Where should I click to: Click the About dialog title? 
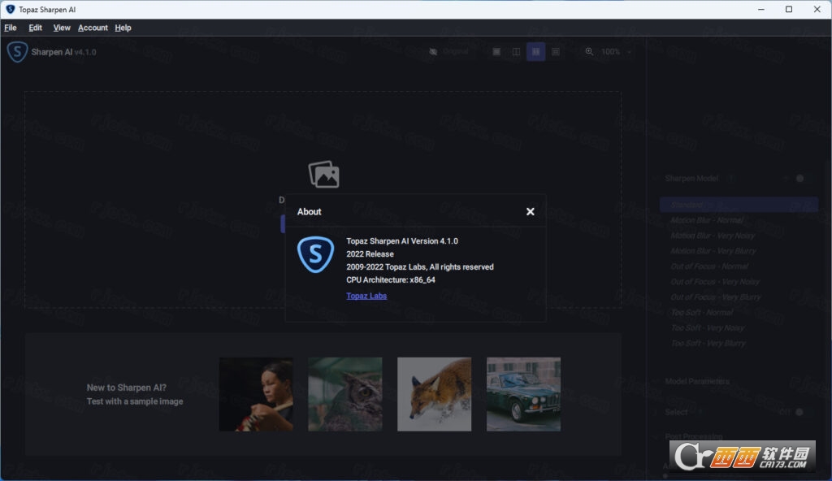[x=309, y=211]
